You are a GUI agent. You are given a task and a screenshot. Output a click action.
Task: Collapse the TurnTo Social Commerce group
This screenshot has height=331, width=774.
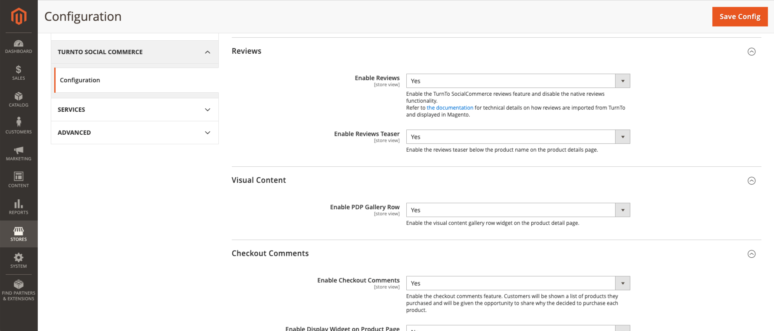pyautogui.click(x=135, y=52)
